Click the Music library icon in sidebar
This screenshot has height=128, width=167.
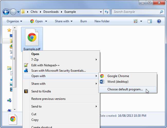[11, 79]
